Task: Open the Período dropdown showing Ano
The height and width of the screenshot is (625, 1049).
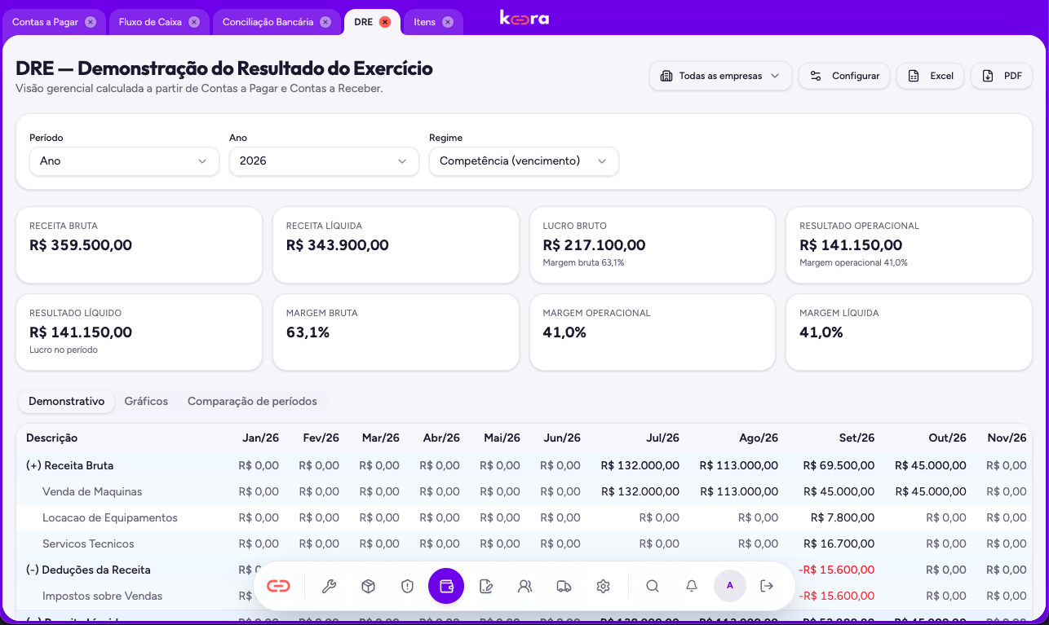Action: [124, 161]
